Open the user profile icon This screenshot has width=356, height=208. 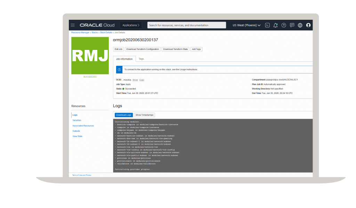(x=308, y=25)
